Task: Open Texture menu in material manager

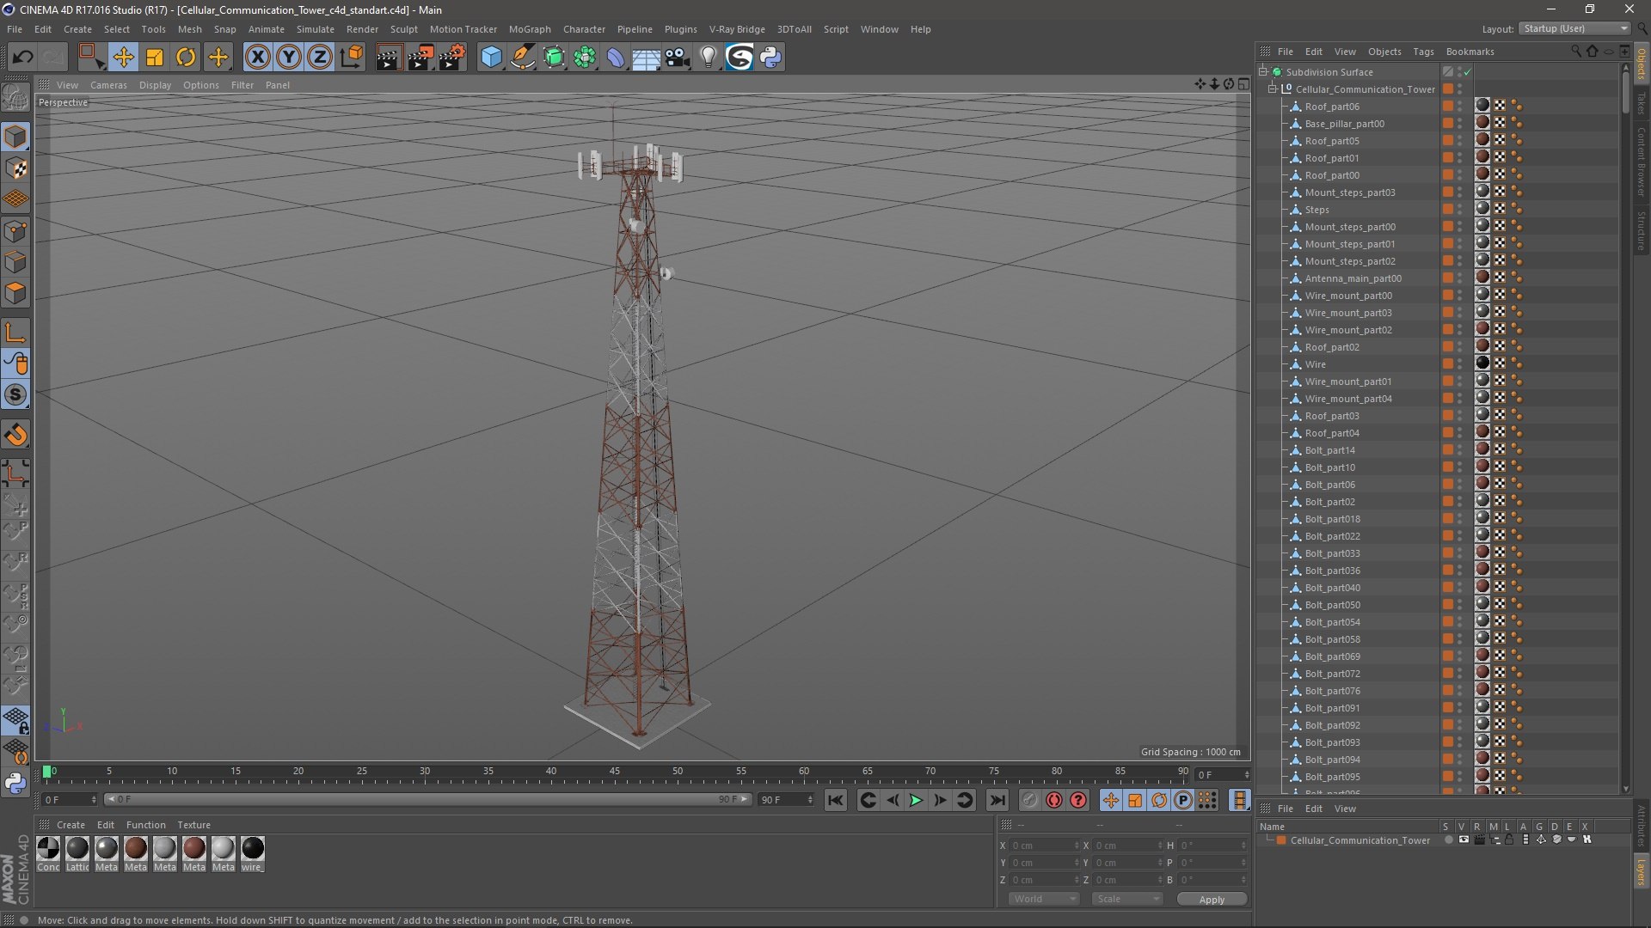Action: pos(193,825)
